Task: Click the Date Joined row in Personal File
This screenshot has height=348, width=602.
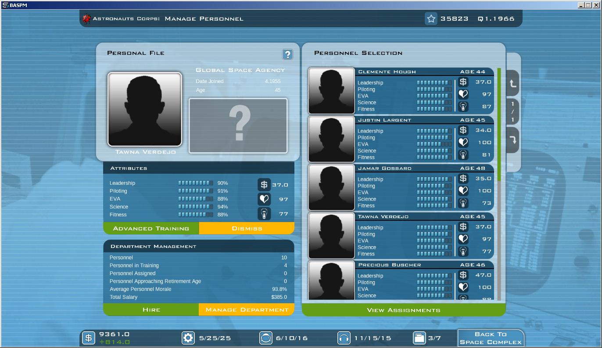Action: [238, 81]
